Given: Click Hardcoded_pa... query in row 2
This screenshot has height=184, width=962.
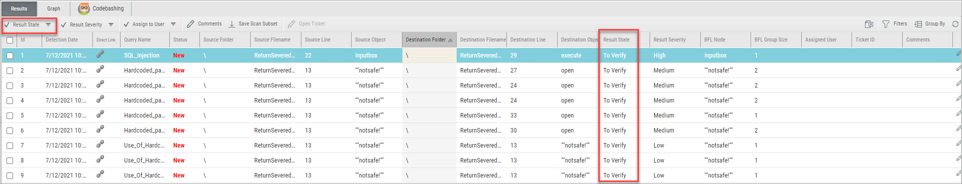Looking at the screenshot, I should [x=144, y=70].
